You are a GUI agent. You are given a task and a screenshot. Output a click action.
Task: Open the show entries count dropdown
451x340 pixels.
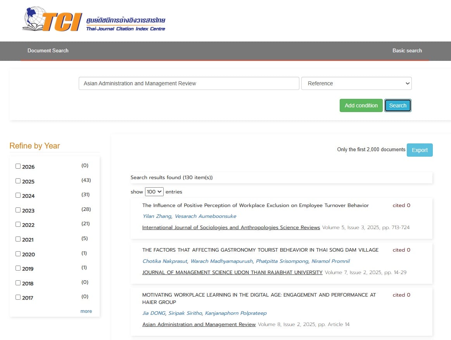154,192
